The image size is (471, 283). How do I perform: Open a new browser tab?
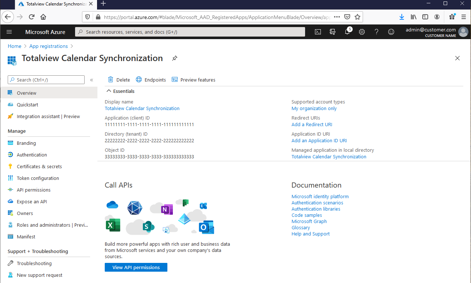[x=103, y=4]
